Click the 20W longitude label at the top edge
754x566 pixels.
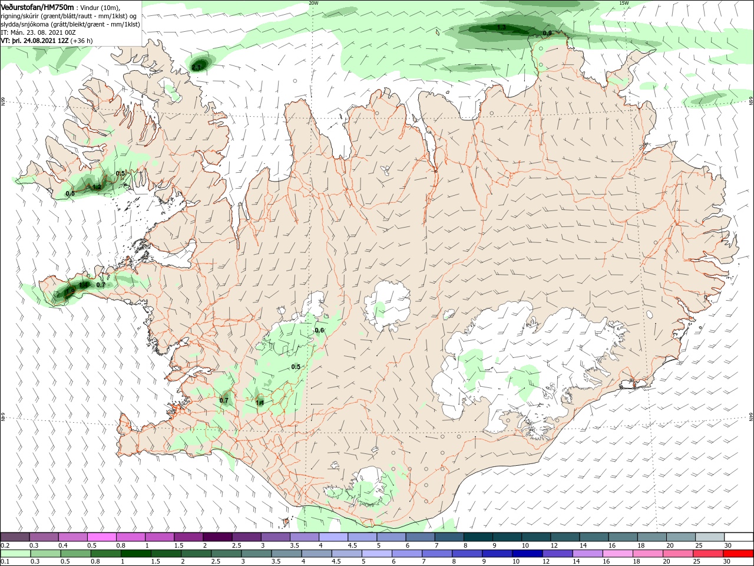point(313,3)
